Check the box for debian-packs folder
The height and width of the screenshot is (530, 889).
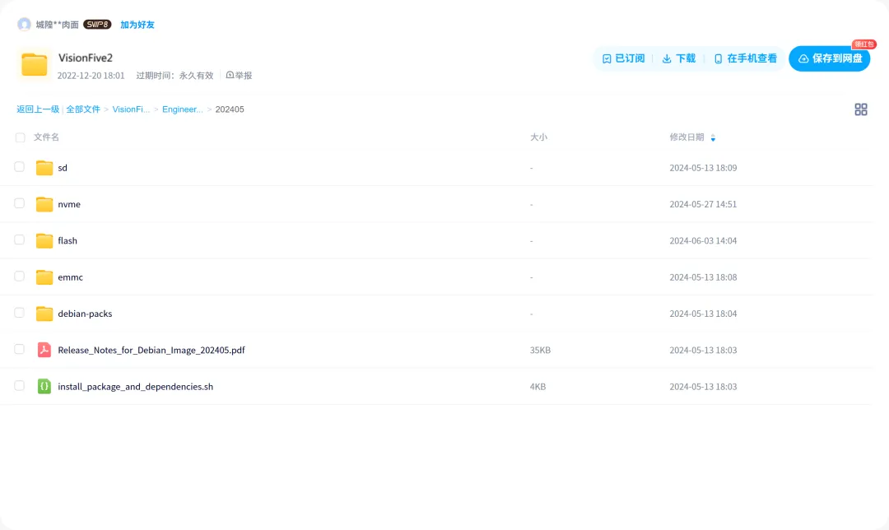coord(19,313)
